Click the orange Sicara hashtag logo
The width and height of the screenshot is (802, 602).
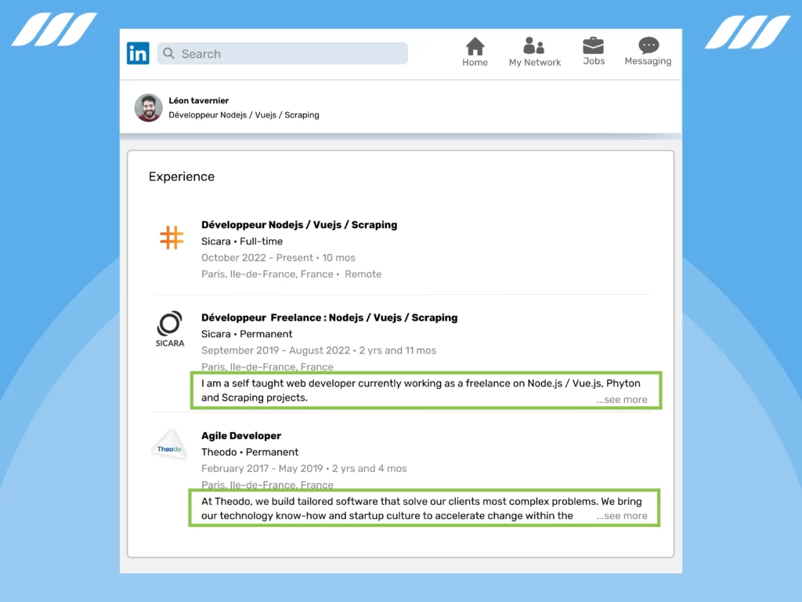point(171,237)
